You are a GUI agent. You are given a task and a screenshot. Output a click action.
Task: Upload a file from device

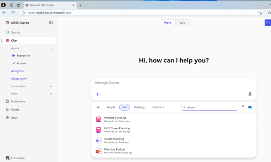point(243,107)
